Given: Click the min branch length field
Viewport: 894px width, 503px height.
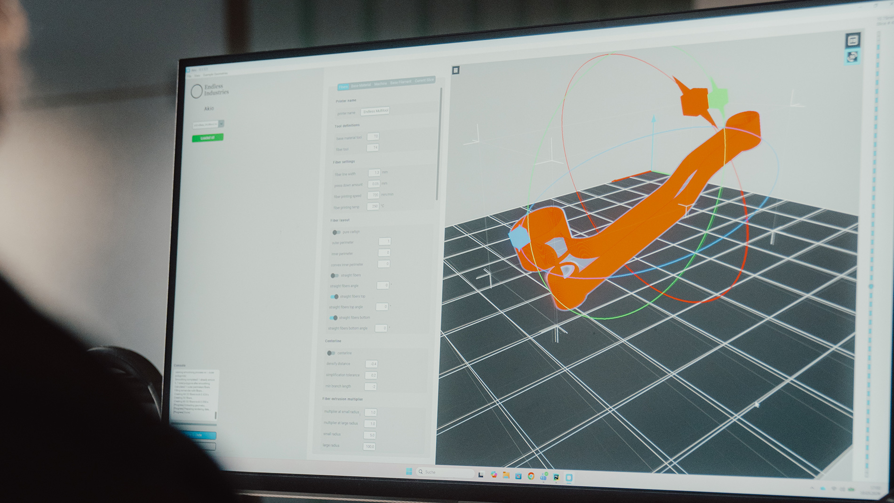Looking at the screenshot, I should (x=371, y=387).
